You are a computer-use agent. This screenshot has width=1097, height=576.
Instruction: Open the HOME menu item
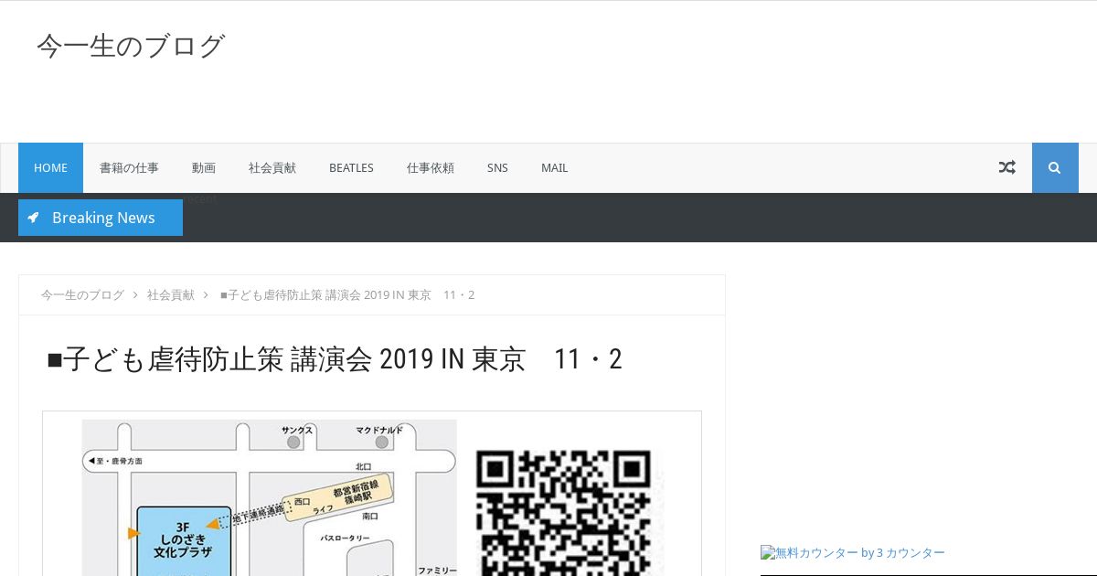pyautogui.click(x=50, y=167)
